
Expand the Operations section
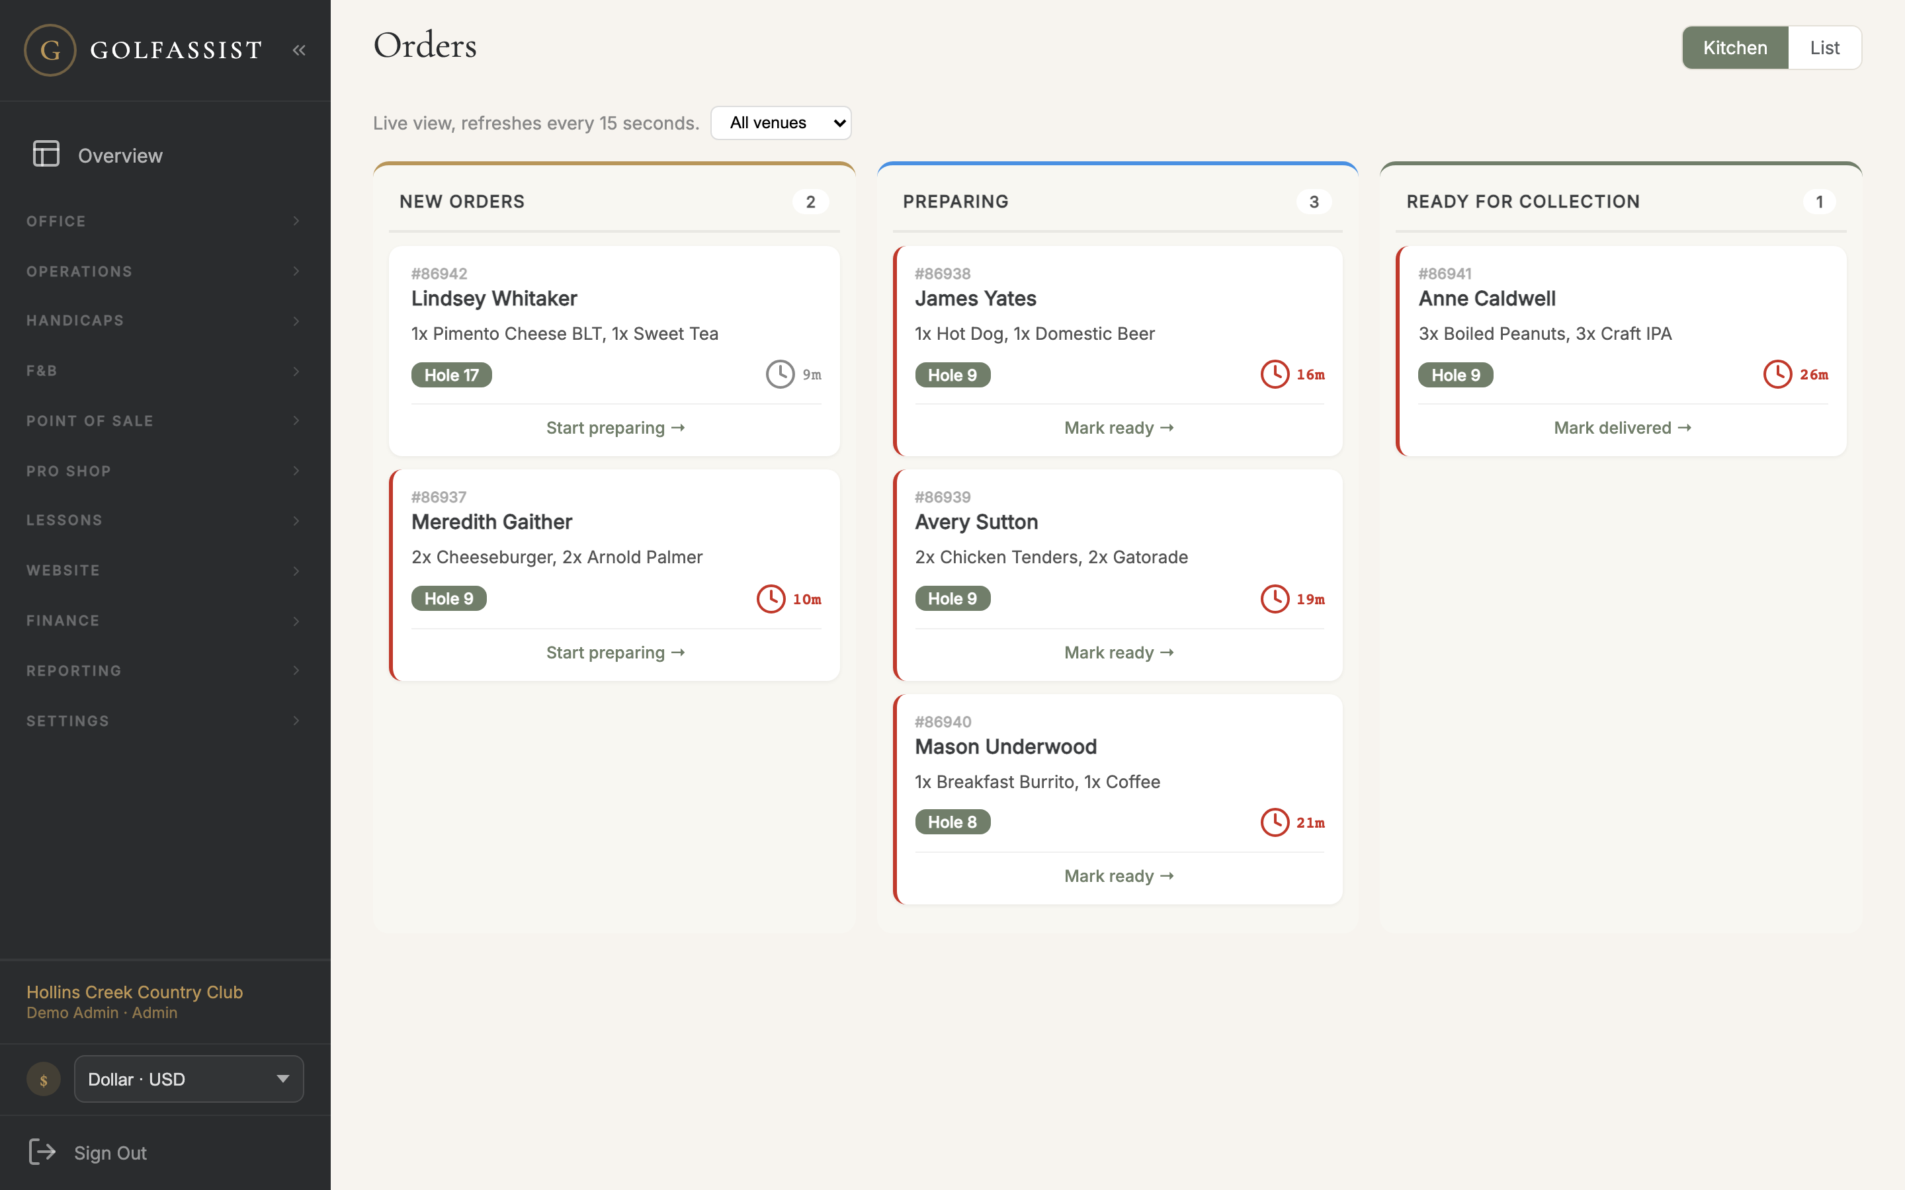(x=165, y=272)
